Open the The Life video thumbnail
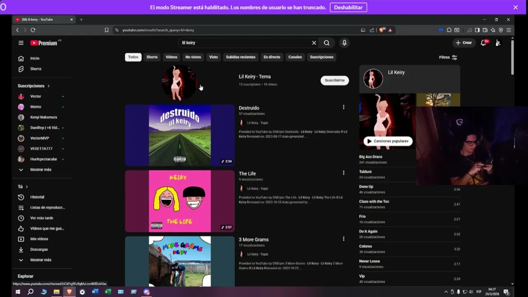The image size is (528, 297). [x=180, y=201]
